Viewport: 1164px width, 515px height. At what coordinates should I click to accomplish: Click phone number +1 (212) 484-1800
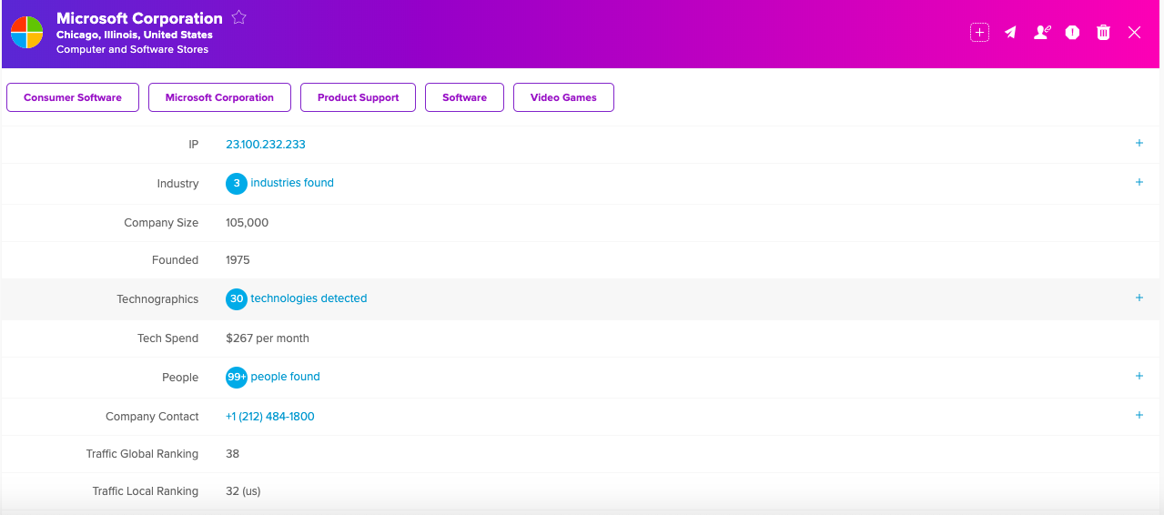point(270,417)
